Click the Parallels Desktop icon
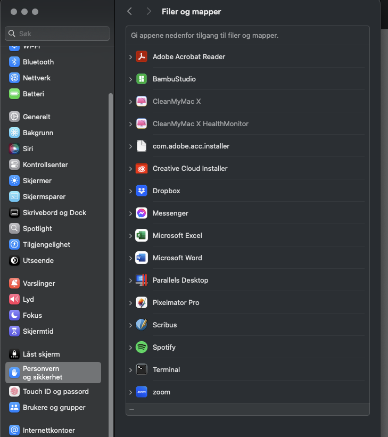The height and width of the screenshot is (437, 388). (x=142, y=280)
